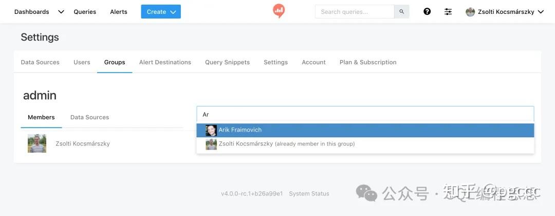Viewport: 555px width, 216px height.
Task: Open the Alerts menu item
Action: coord(119,12)
